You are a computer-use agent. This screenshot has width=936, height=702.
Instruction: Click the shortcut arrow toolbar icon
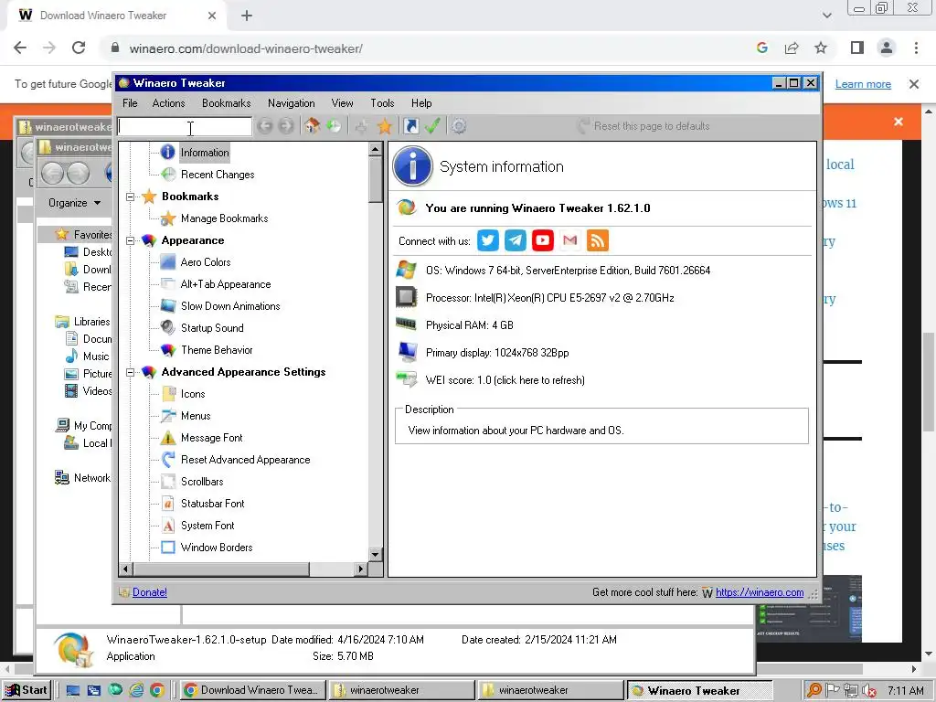(x=410, y=126)
